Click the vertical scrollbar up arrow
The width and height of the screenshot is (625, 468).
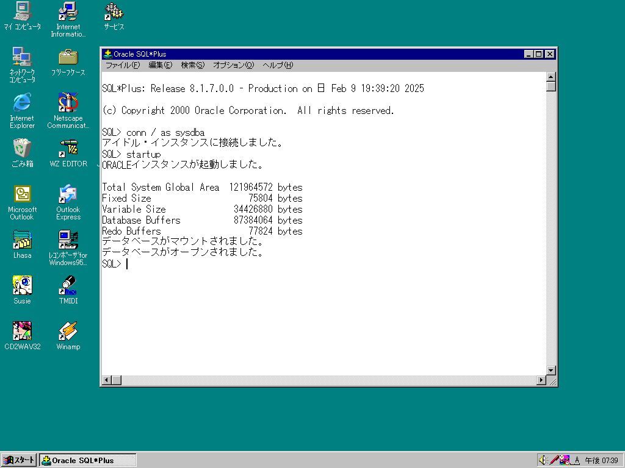coord(551,77)
